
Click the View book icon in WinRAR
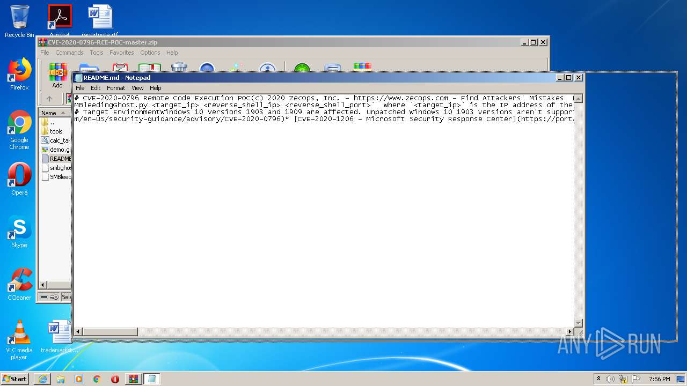pyautogui.click(x=149, y=67)
